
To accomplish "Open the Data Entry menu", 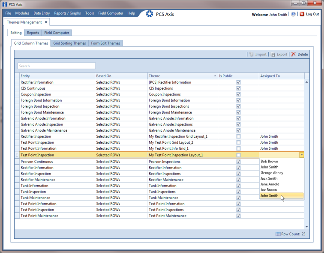I will [x=42, y=13].
